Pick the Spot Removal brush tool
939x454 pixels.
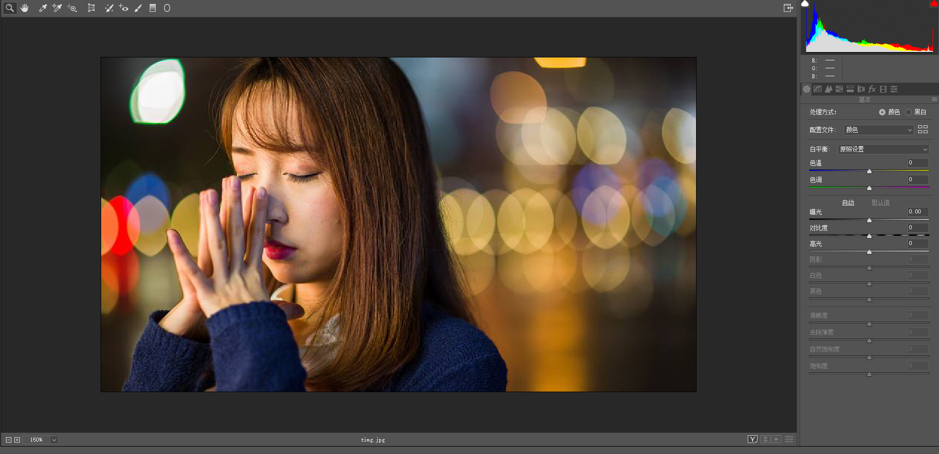(x=109, y=8)
